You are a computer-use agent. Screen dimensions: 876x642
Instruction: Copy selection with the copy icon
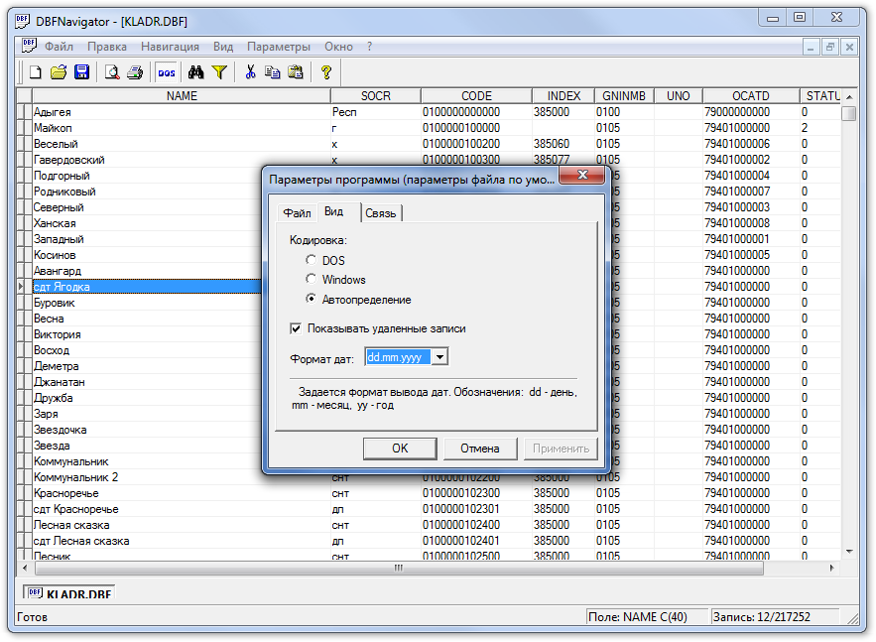coord(272,72)
